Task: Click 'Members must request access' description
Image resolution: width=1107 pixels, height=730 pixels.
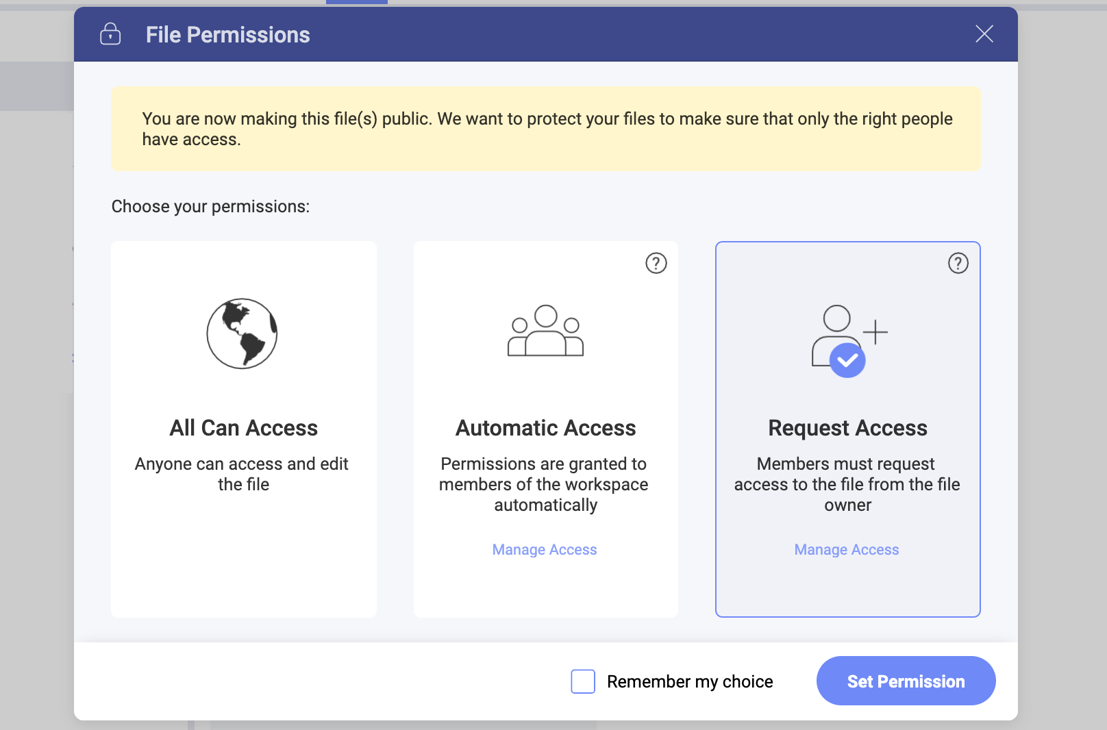Action: [847, 484]
